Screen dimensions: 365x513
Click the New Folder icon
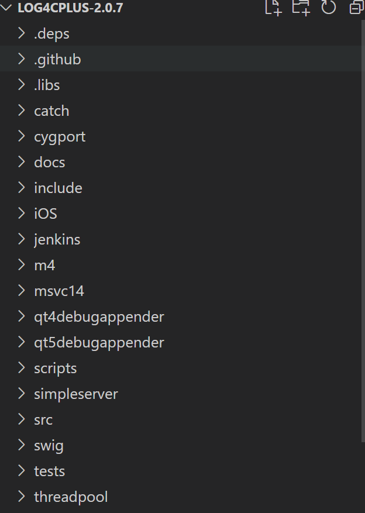coord(300,8)
